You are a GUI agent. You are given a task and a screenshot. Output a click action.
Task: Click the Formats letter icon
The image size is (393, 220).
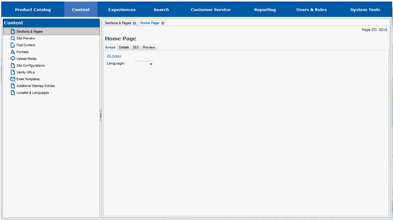(13, 52)
